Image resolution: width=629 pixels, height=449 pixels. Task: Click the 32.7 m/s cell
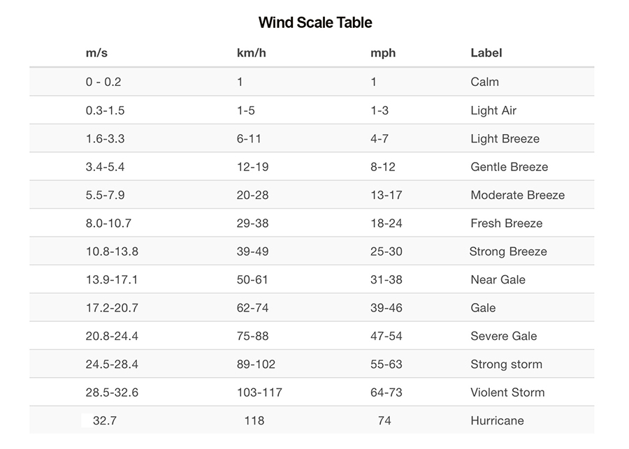pos(104,421)
